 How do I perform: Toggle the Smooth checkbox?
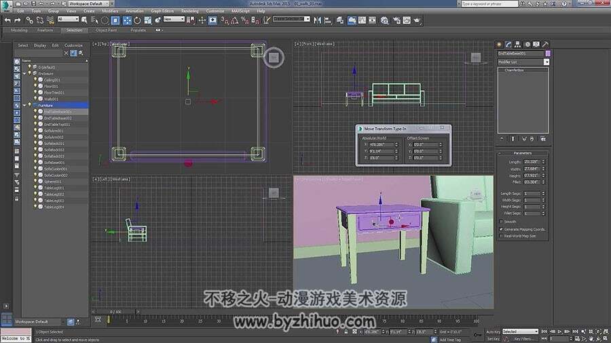coord(501,222)
